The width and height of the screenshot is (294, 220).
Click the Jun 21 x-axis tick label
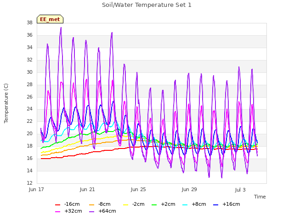point(87,189)
